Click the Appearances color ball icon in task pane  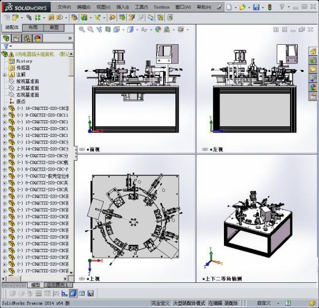pyautogui.click(x=313, y=87)
